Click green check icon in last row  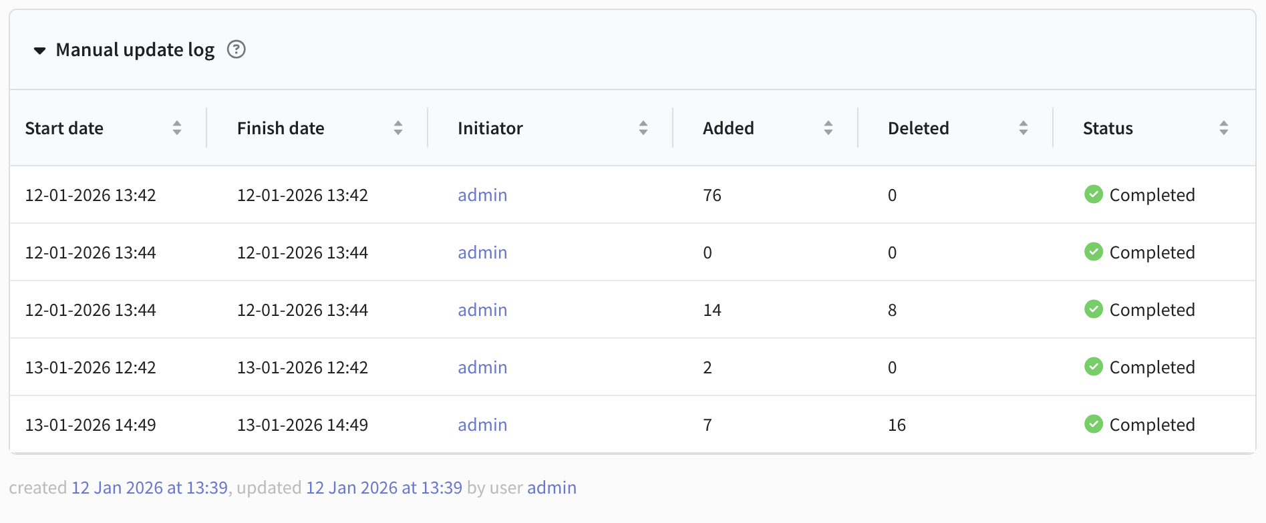tap(1094, 424)
